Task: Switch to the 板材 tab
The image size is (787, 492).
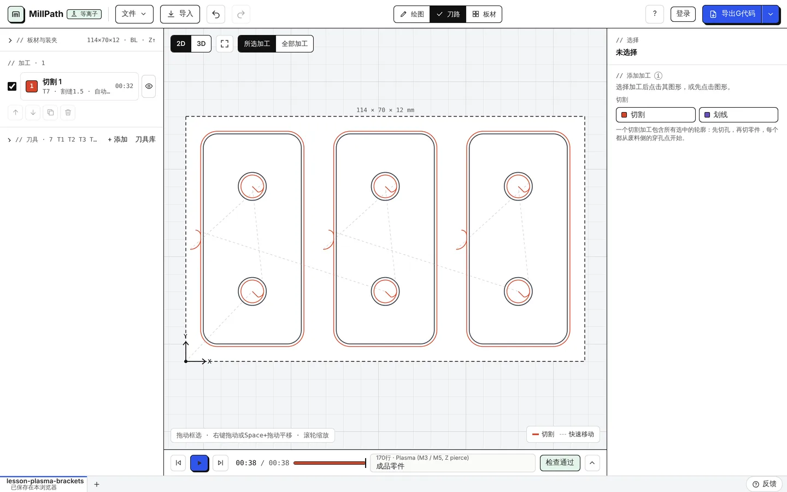Action: (484, 14)
